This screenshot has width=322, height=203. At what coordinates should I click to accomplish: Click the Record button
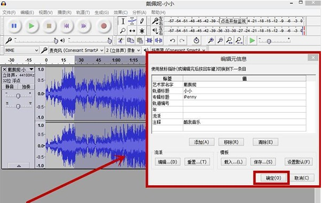(x=104, y=26)
